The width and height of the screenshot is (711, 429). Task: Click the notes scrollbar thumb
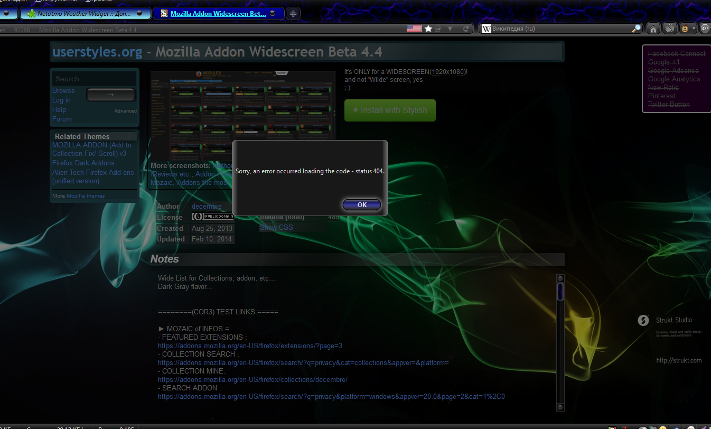(x=560, y=292)
